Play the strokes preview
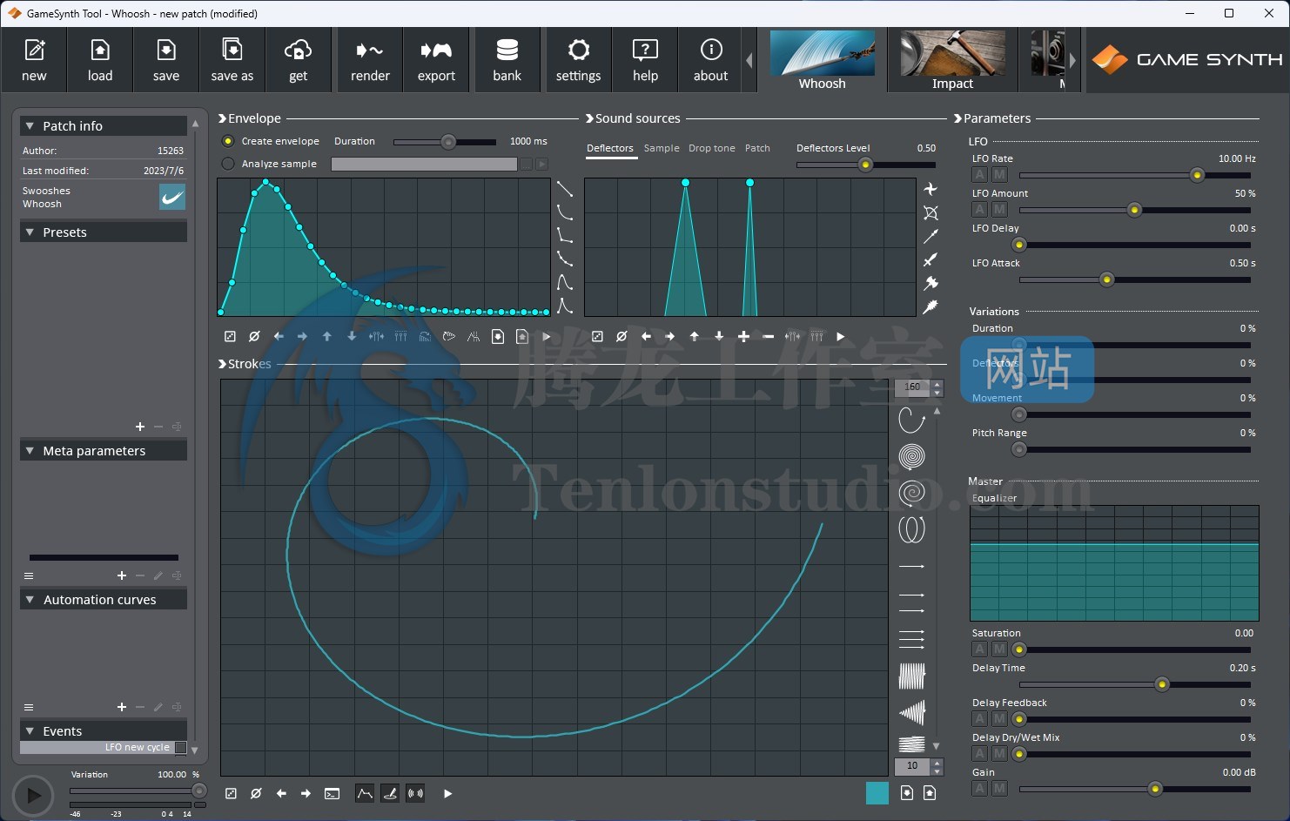1290x821 pixels. 447,794
